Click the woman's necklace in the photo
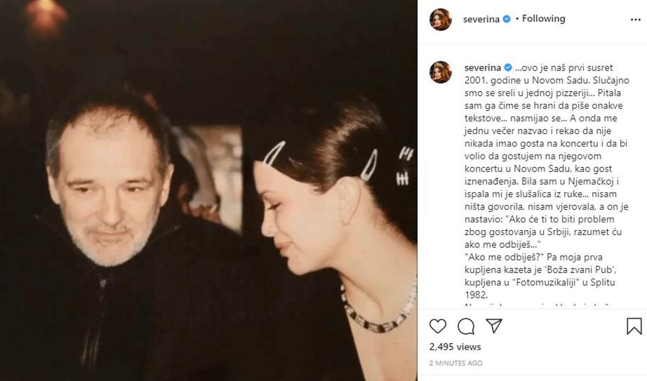Screen dimensions: 647x381 pos(377,317)
